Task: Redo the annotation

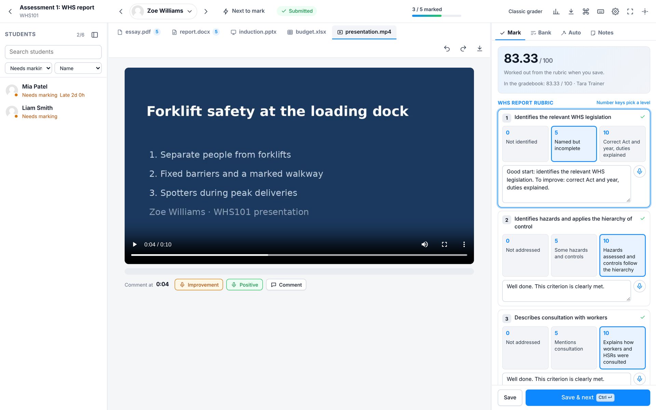Action: 463,49
